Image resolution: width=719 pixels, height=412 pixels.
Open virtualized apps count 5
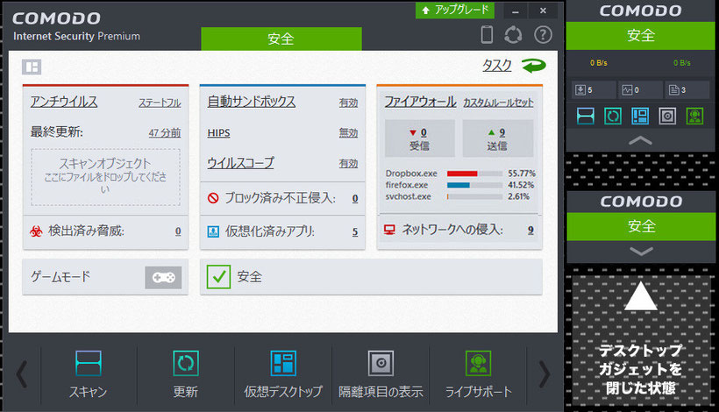pos(355,232)
